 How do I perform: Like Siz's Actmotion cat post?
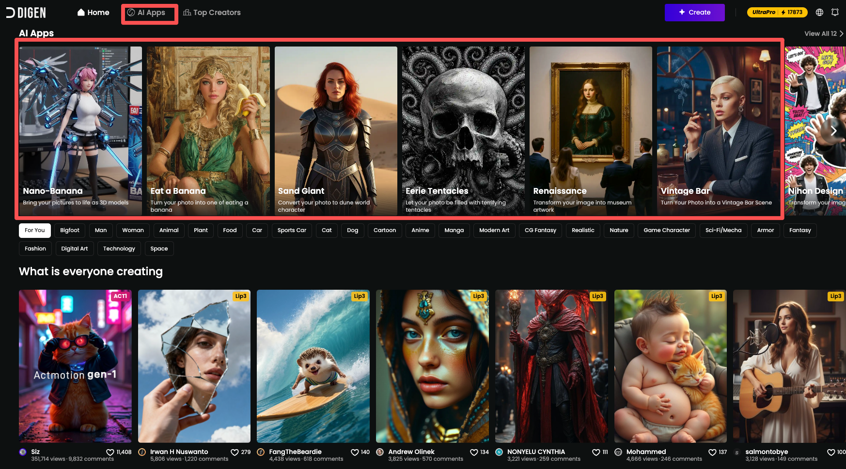tap(110, 452)
